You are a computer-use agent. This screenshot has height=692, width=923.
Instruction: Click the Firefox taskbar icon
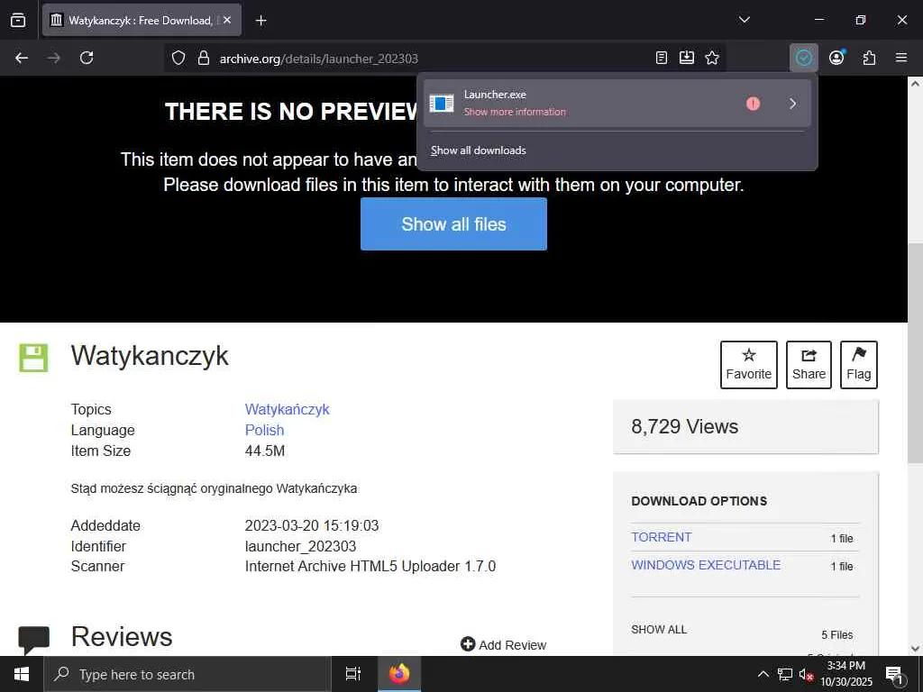pos(399,674)
